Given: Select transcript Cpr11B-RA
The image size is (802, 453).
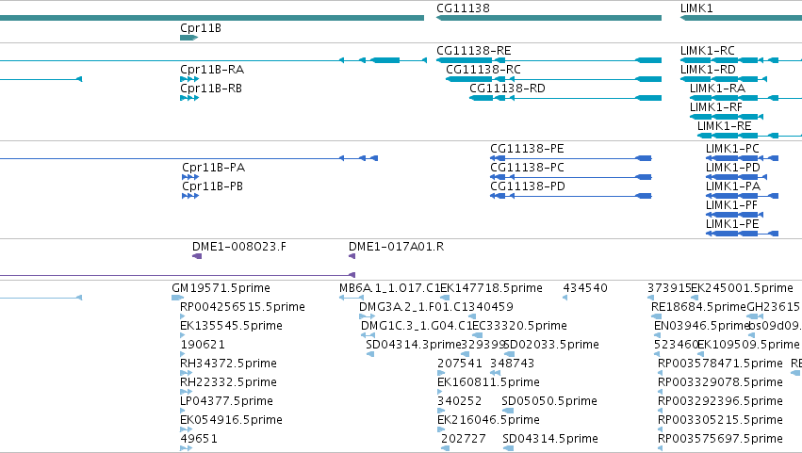Looking at the screenshot, I should coord(212,70).
